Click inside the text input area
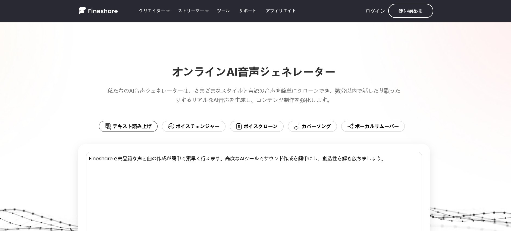Image resolution: width=511 pixels, height=231 pixels. coord(254,191)
